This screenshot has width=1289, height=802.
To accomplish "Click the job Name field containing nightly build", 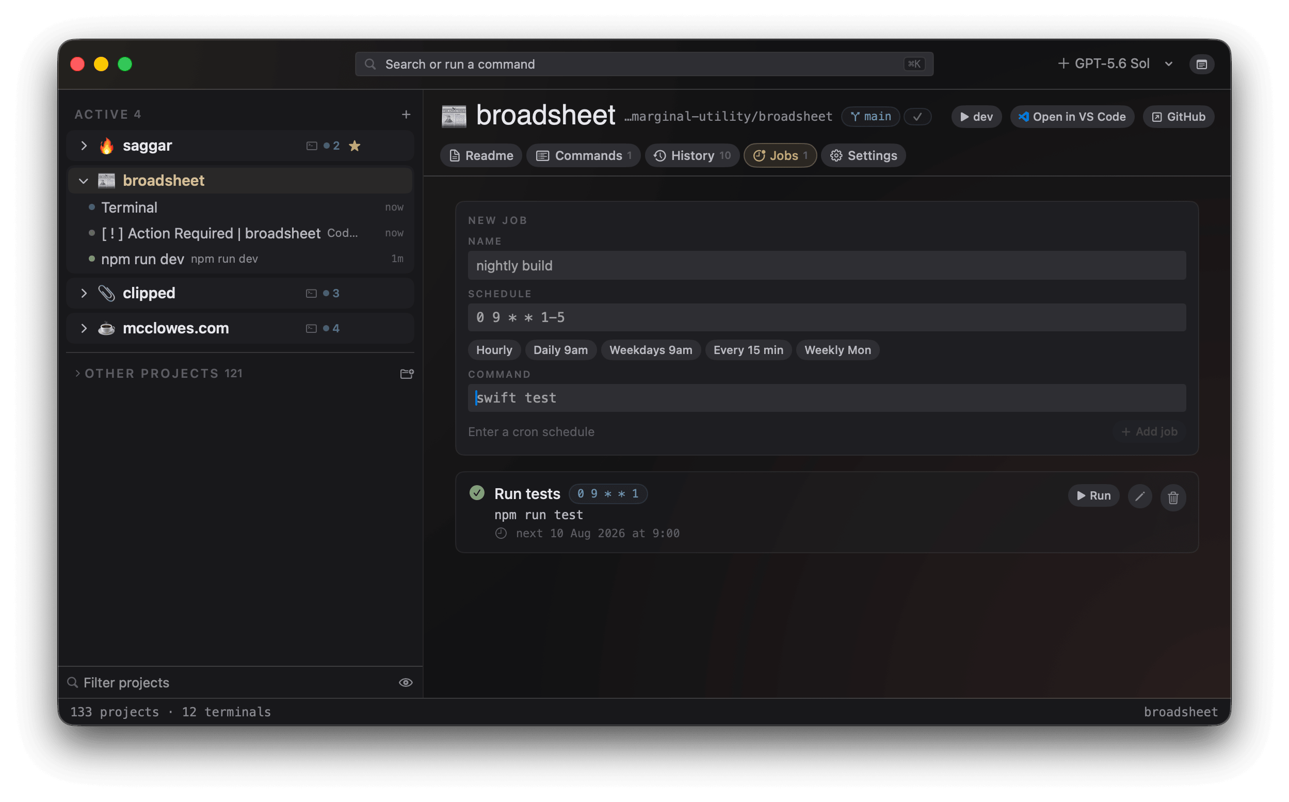I will (827, 266).
